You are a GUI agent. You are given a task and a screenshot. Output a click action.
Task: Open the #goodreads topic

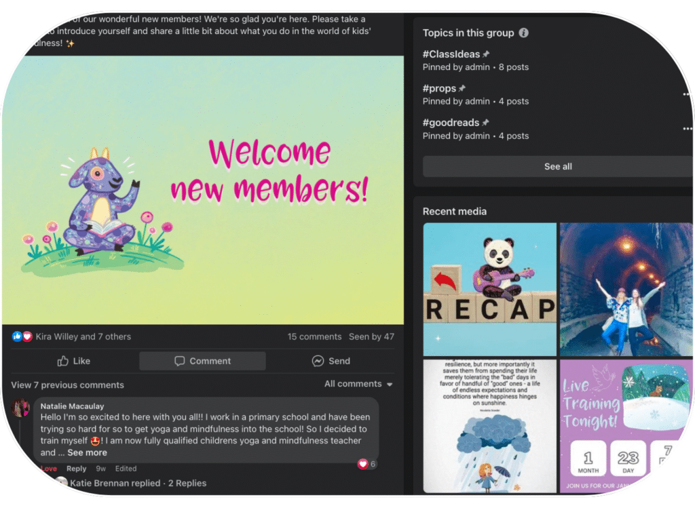pyautogui.click(x=451, y=123)
